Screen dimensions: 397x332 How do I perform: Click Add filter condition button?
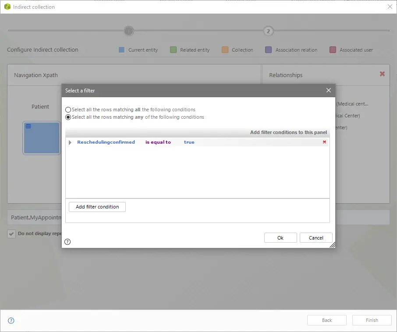coord(97,207)
